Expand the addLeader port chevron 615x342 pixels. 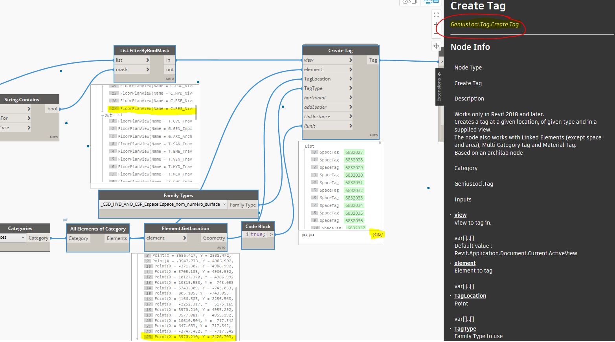(351, 107)
